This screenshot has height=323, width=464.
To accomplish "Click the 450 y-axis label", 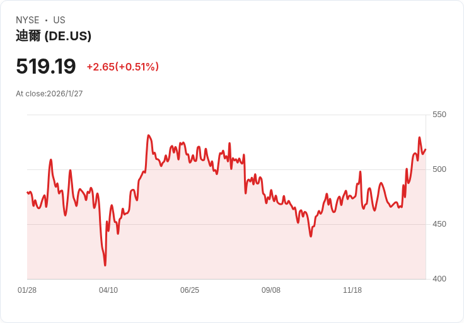I will (x=439, y=224).
